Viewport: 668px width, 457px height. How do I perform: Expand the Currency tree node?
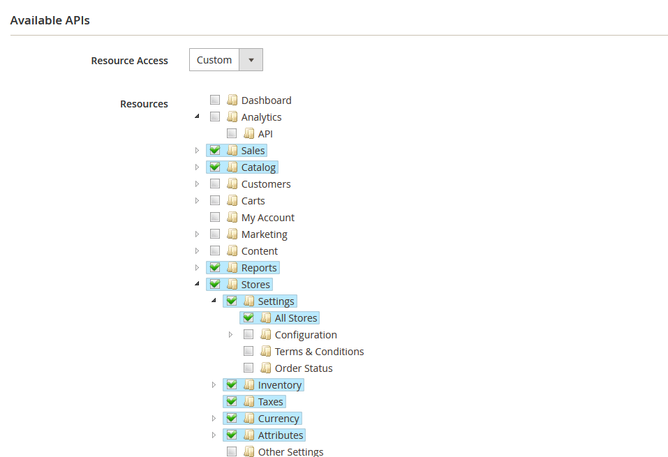(214, 418)
